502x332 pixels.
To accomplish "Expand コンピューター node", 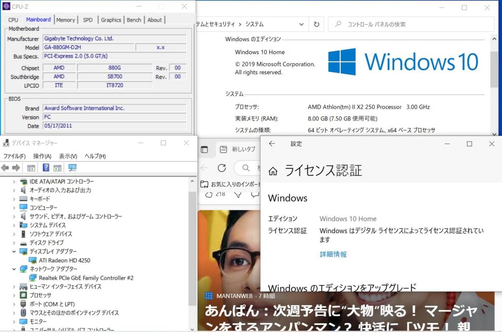I will [x=14, y=208].
